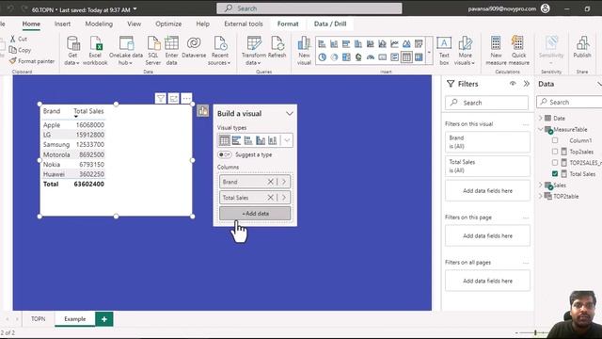The image size is (602, 339).
Task: Open the Get data menu
Action: point(72,50)
